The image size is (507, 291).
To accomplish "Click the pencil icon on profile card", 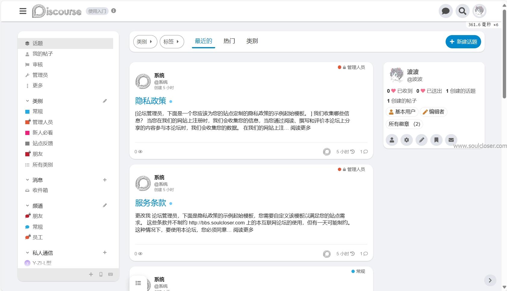I will [422, 140].
